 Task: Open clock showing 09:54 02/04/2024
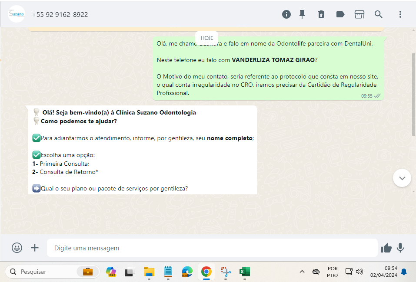[384, 272]
